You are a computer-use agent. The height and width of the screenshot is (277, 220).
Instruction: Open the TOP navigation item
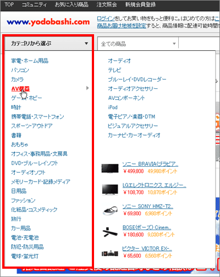point(9,4)
